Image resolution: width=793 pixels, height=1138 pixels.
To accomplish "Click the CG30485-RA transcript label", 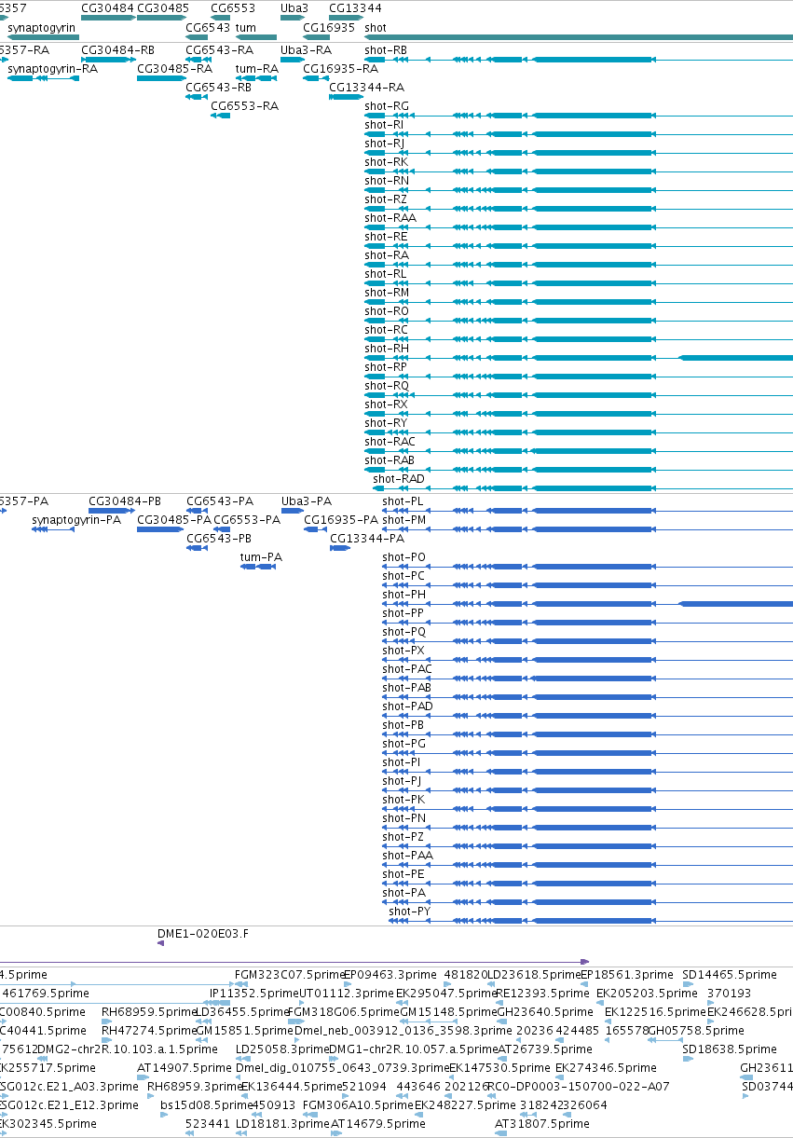I will coord(174,69).
